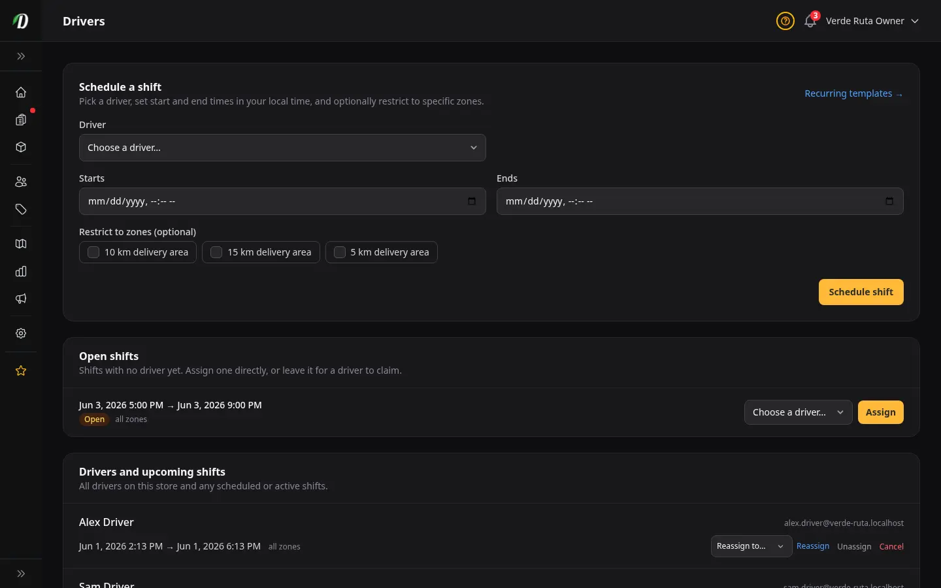Follow the Recurring templates link
Viewport: 941px width, 588px height.
tap(853, 93)
